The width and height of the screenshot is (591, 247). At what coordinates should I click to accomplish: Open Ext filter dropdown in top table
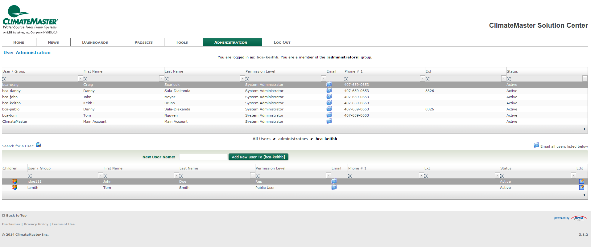tap(504, 78)
